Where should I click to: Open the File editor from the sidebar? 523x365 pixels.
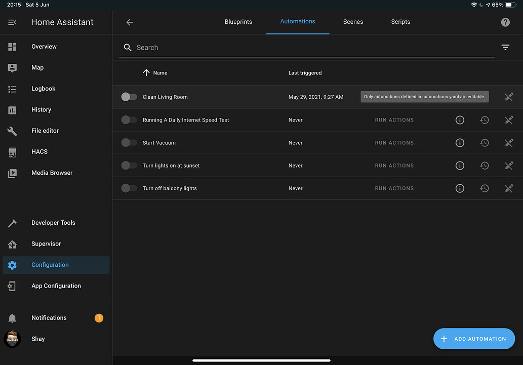(45, 130)
